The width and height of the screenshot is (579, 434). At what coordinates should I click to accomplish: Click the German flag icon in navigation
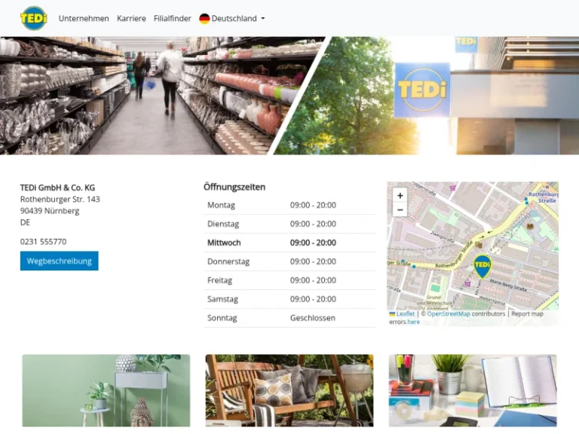[x=204, y=18]
